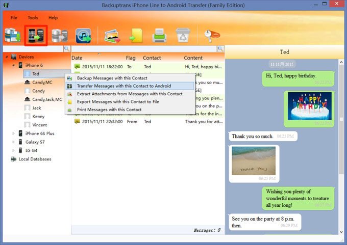Click the Delete recycle bin toolbar icon
This screenshot has height=245, width=347.
[183, 35]
